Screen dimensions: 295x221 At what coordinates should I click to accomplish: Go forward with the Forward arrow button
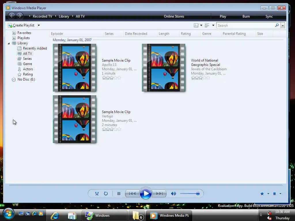click(19, 16)
